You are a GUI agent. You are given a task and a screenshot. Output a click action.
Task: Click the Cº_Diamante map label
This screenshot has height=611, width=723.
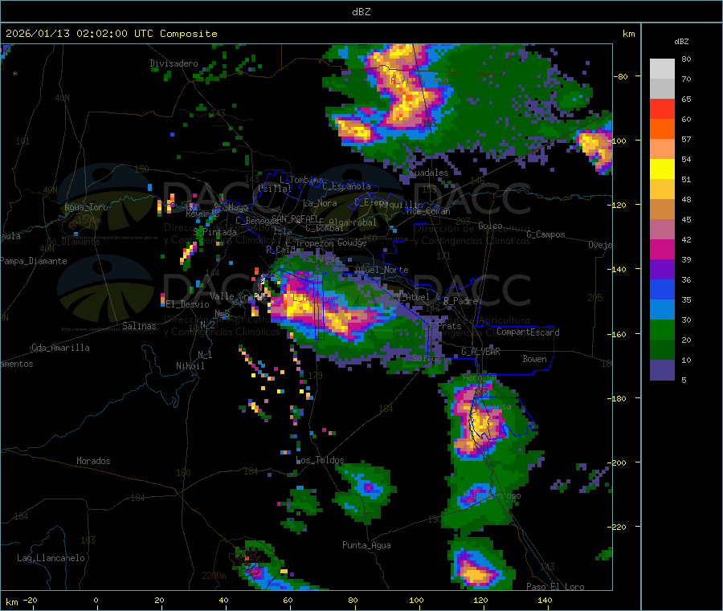(x=73, y=242)
